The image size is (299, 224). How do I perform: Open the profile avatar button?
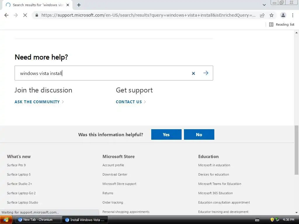tap(283, 15)
